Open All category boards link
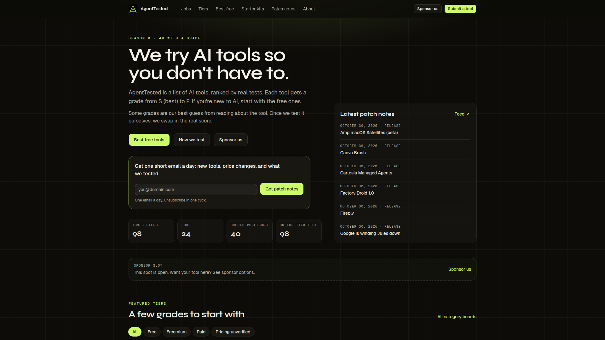Image resolution: width=605 pixels, height=340 pixels. [x=457, y=317]
